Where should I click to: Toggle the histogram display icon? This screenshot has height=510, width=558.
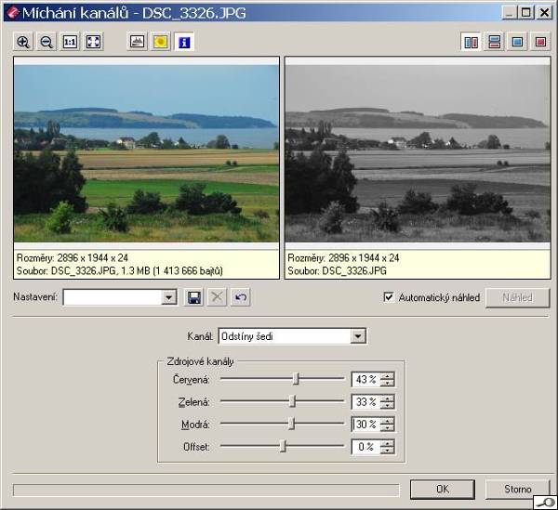[x=137, y=42]
